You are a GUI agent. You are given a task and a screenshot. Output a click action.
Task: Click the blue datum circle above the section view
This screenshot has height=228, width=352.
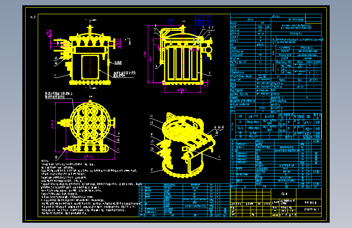point(171,22)
